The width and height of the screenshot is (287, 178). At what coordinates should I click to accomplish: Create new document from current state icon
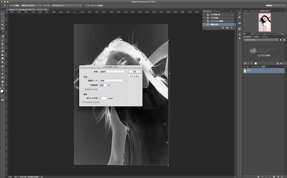(x=223, y=28)
